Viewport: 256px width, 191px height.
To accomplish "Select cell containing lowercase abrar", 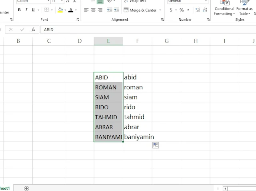I will [138, 127].
